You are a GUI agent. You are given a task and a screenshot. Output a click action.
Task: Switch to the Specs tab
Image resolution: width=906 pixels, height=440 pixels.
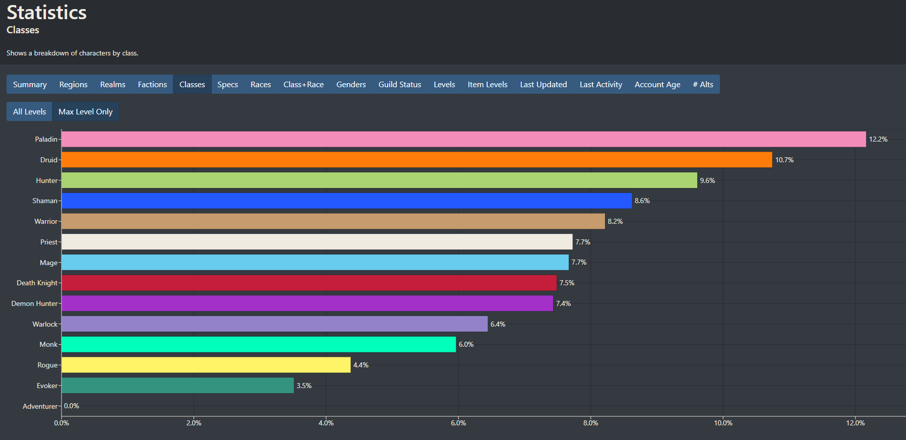227,84
